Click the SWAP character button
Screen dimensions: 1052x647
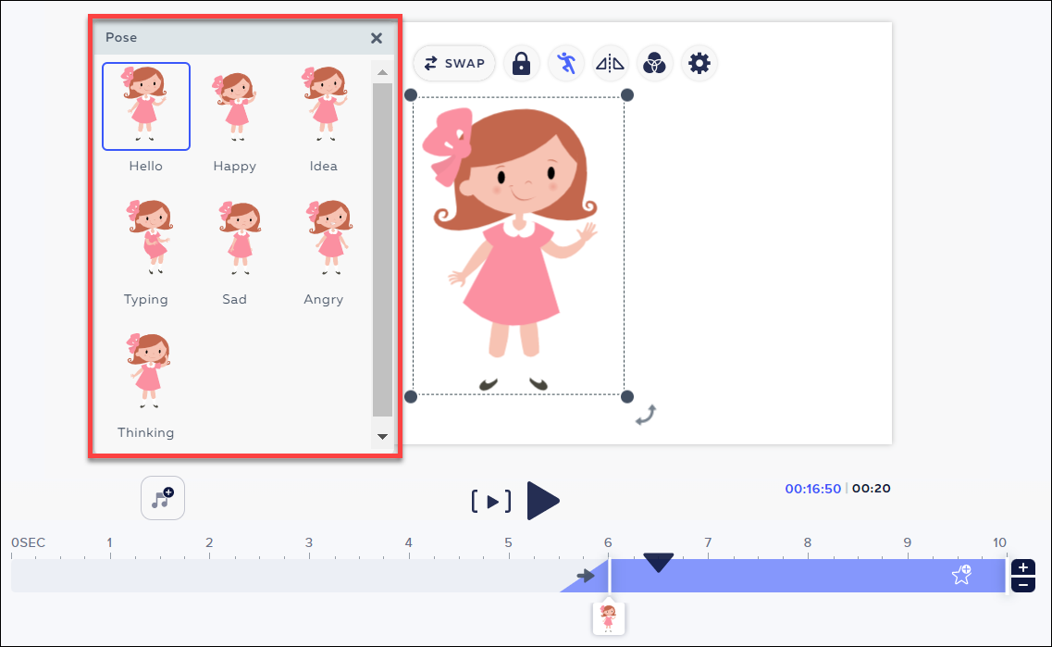click(454, 63)
